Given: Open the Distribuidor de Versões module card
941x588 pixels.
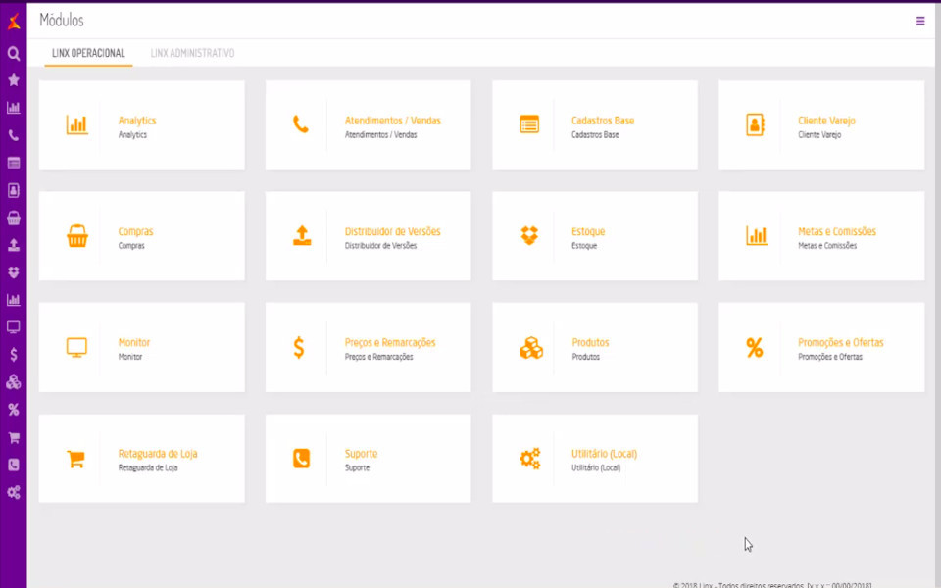Looking at the screenshot, I should [368, 236].
